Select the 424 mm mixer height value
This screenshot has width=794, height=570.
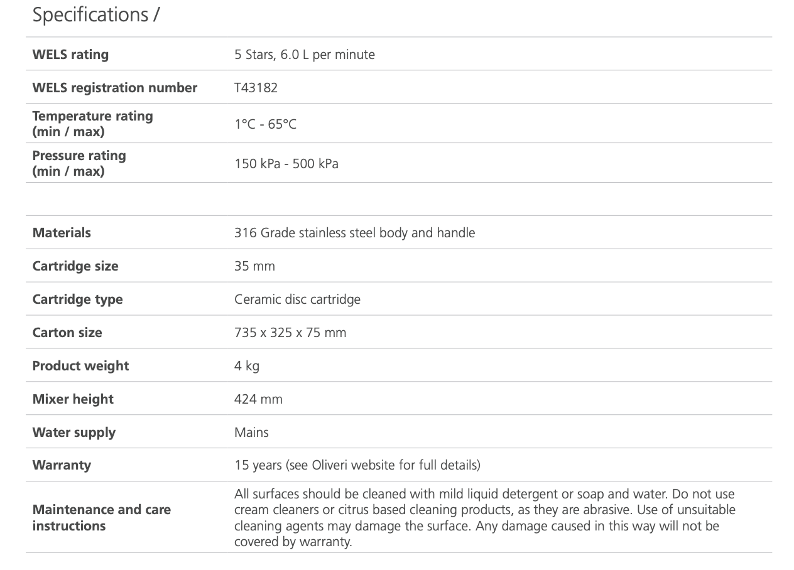[x=258, y=399]
